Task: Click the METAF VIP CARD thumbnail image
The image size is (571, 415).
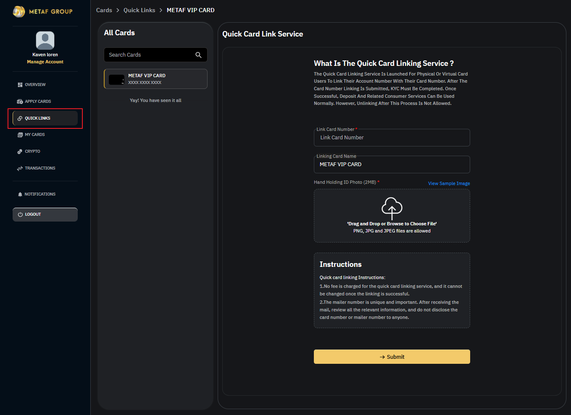Action: [116, 79]
